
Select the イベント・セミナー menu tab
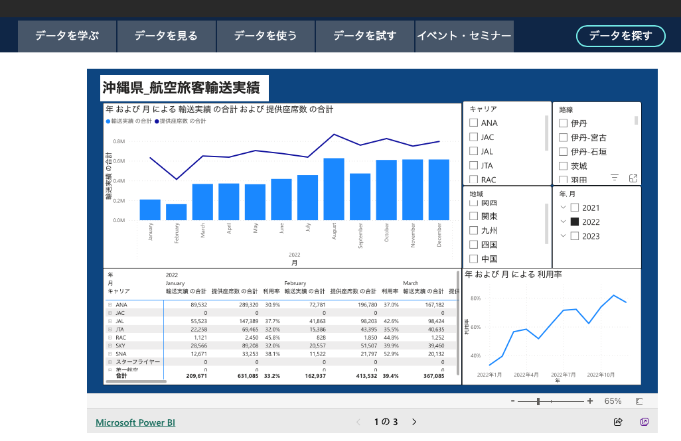[x=464, y=36]
